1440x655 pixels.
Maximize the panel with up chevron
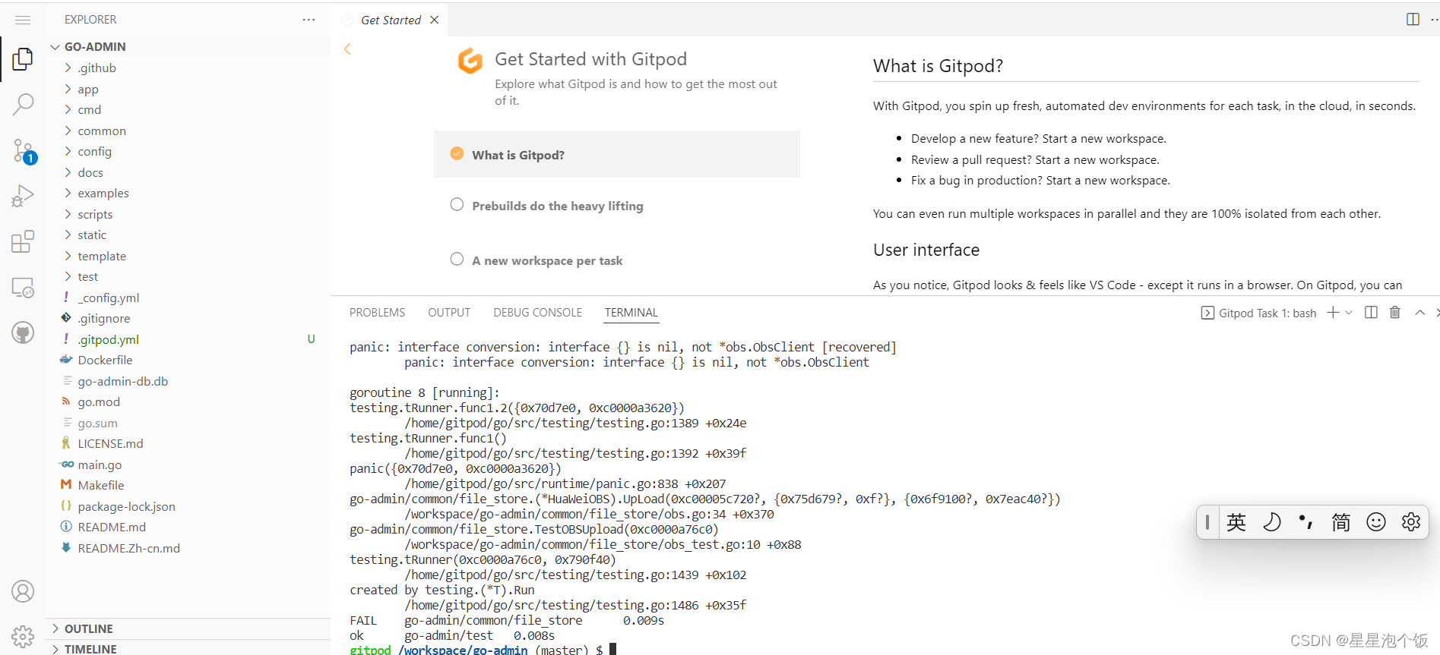coord(1419,313)
